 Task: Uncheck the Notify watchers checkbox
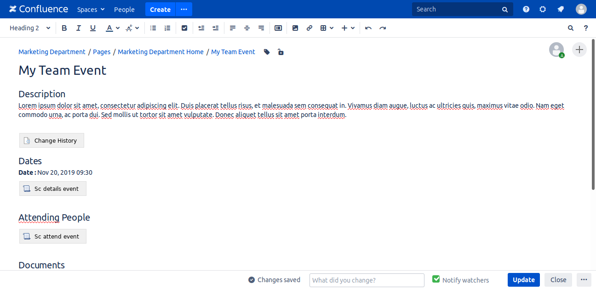click(x=436, y=279)
